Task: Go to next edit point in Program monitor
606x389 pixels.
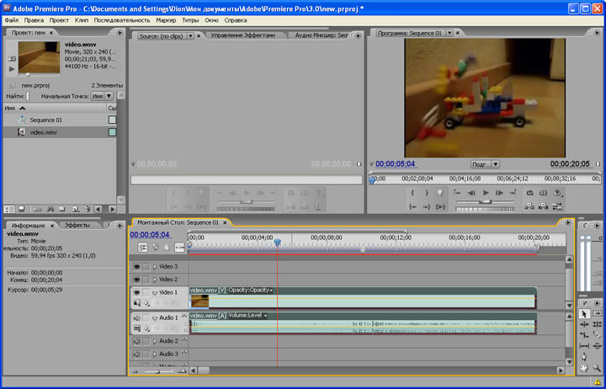Action: 513,193
